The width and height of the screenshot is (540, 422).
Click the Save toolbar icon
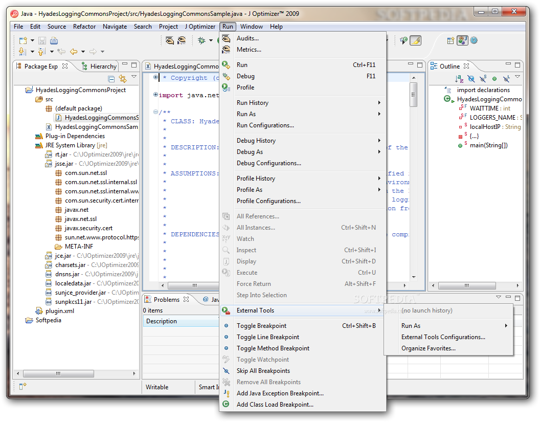(42, 40)
